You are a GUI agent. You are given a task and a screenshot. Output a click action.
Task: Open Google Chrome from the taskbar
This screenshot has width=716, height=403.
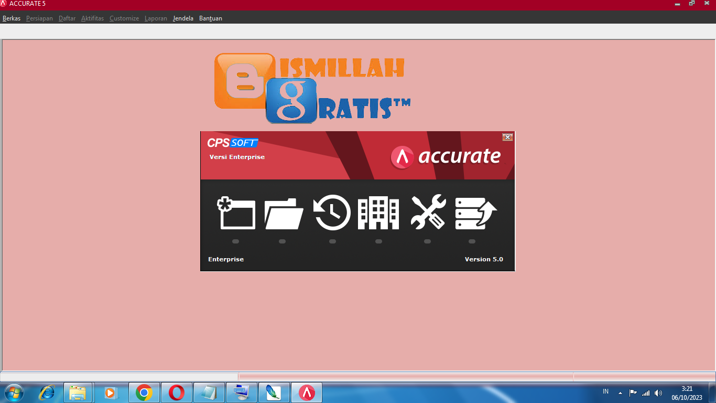coord(144,393)
